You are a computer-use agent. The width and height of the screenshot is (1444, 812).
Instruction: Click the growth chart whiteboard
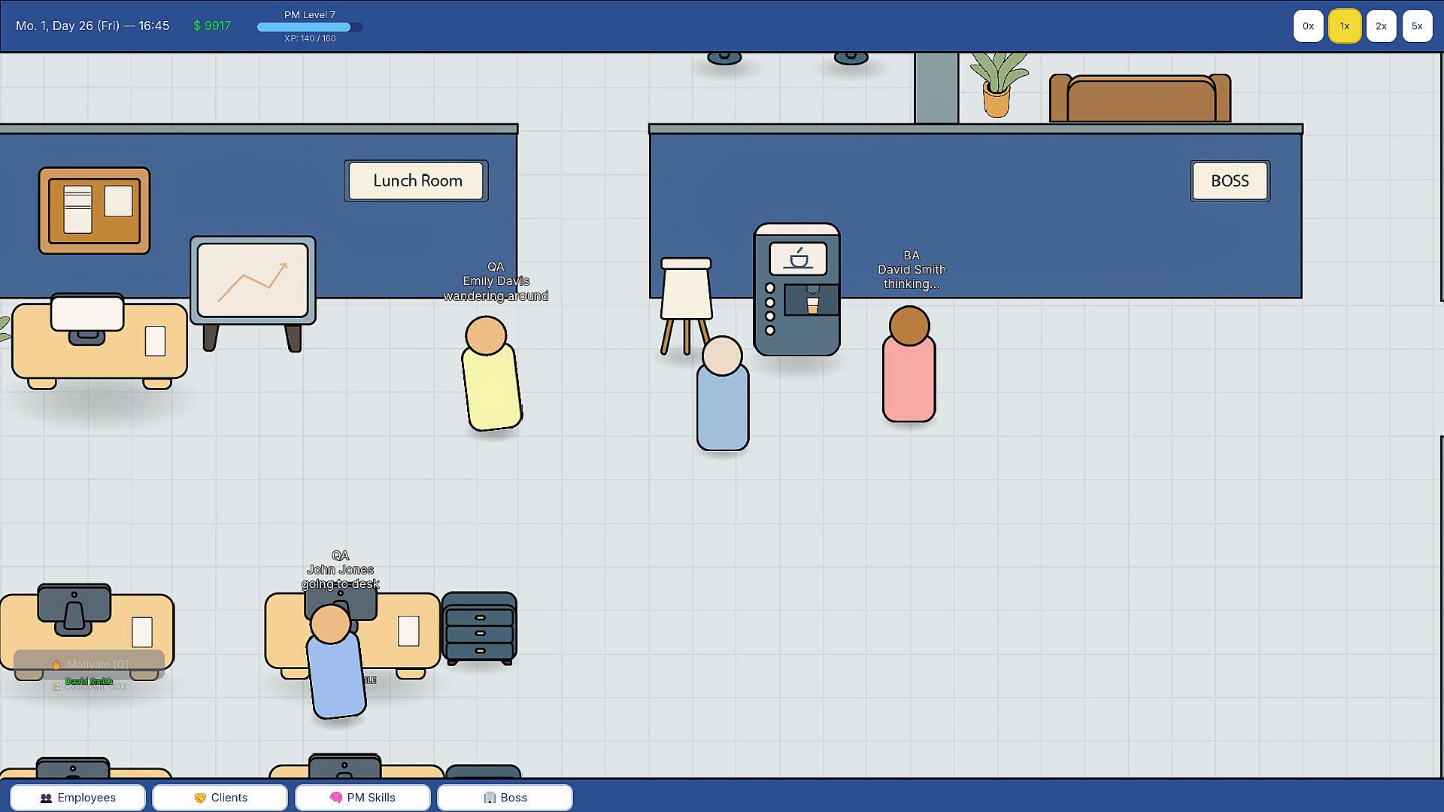[x=253, y=280]
